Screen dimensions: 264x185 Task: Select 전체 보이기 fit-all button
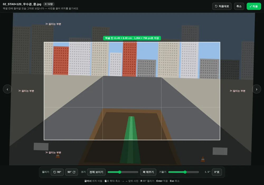click(x=96, y=172)
